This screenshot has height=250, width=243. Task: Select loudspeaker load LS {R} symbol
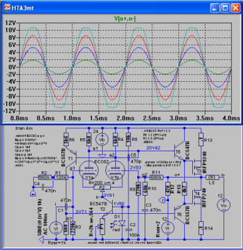point(212,177)
